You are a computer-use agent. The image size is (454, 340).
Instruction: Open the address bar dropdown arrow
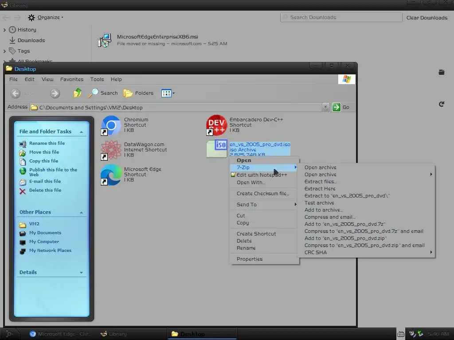point(325,107)
